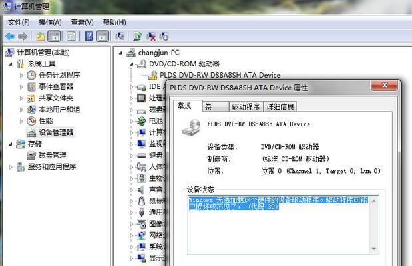The width and height of the screenshot is (412, 266).
Task: Expand the 性能 node arrow
Action: 21,121
